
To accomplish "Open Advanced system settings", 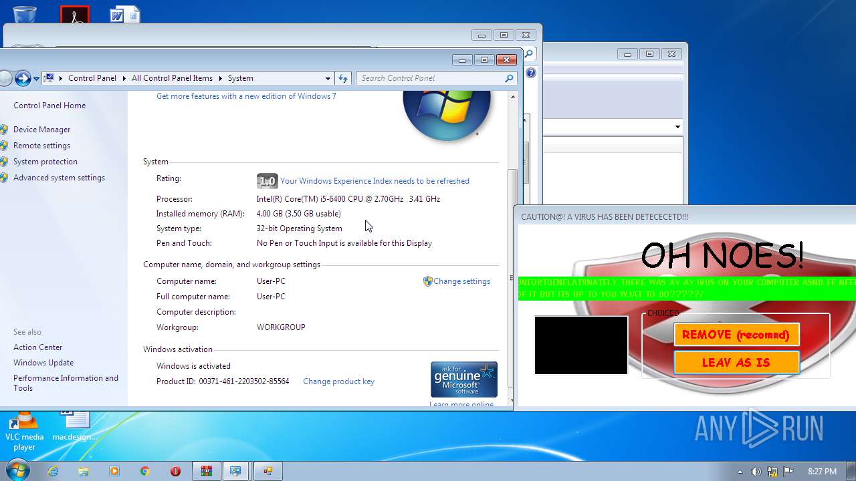I will click(59, 178).
